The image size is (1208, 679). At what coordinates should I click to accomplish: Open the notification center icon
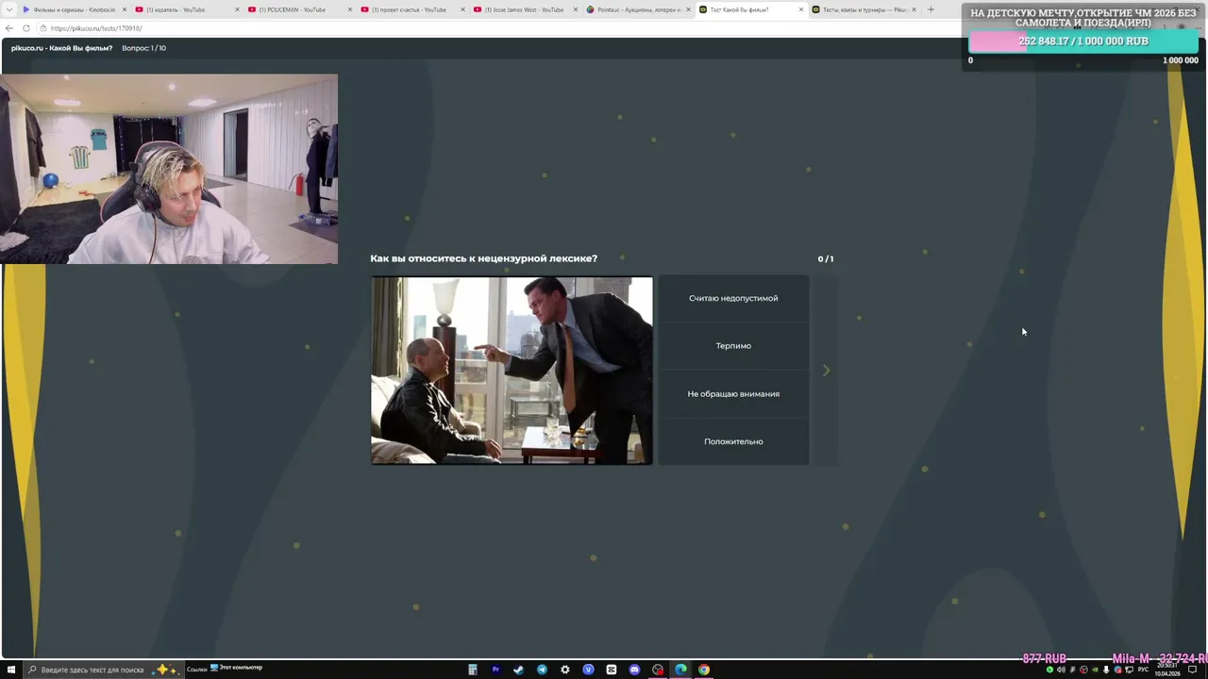tap(1193, 670)
